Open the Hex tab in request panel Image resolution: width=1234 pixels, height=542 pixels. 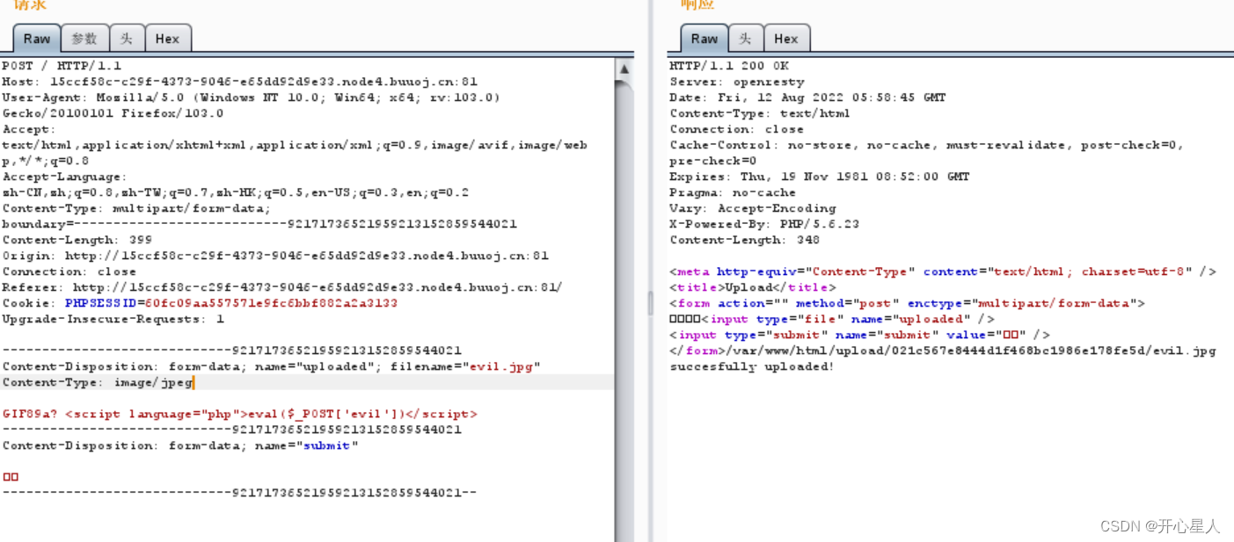pyautogui.click(x=167, y=39)
